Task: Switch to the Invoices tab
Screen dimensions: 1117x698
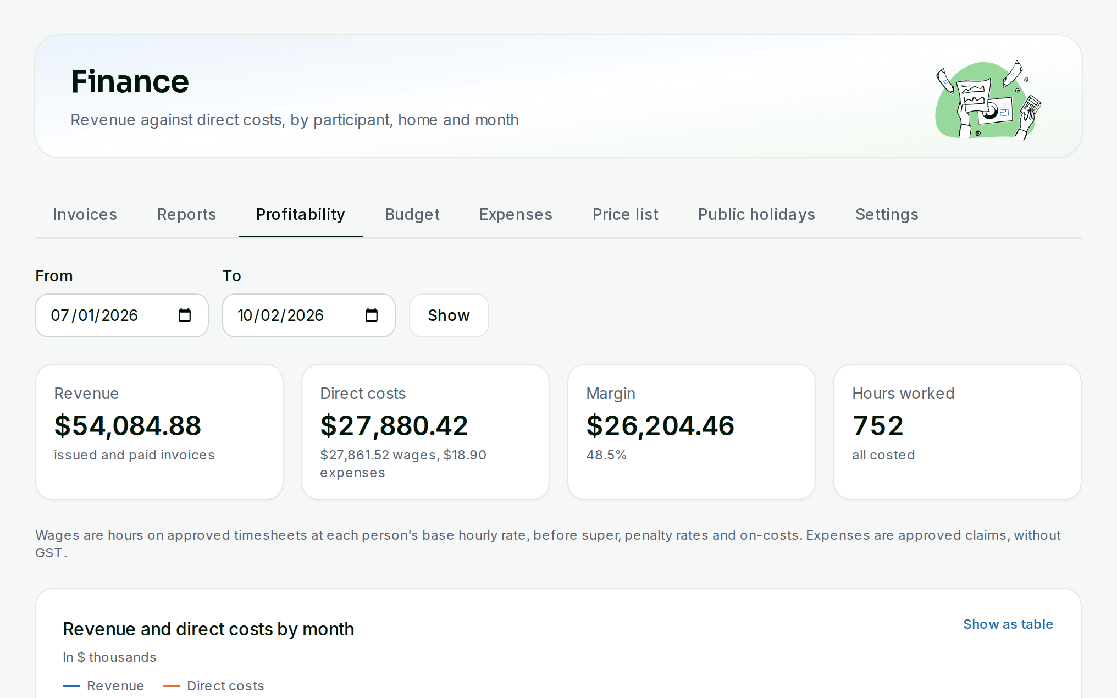Action: point(85,214)
